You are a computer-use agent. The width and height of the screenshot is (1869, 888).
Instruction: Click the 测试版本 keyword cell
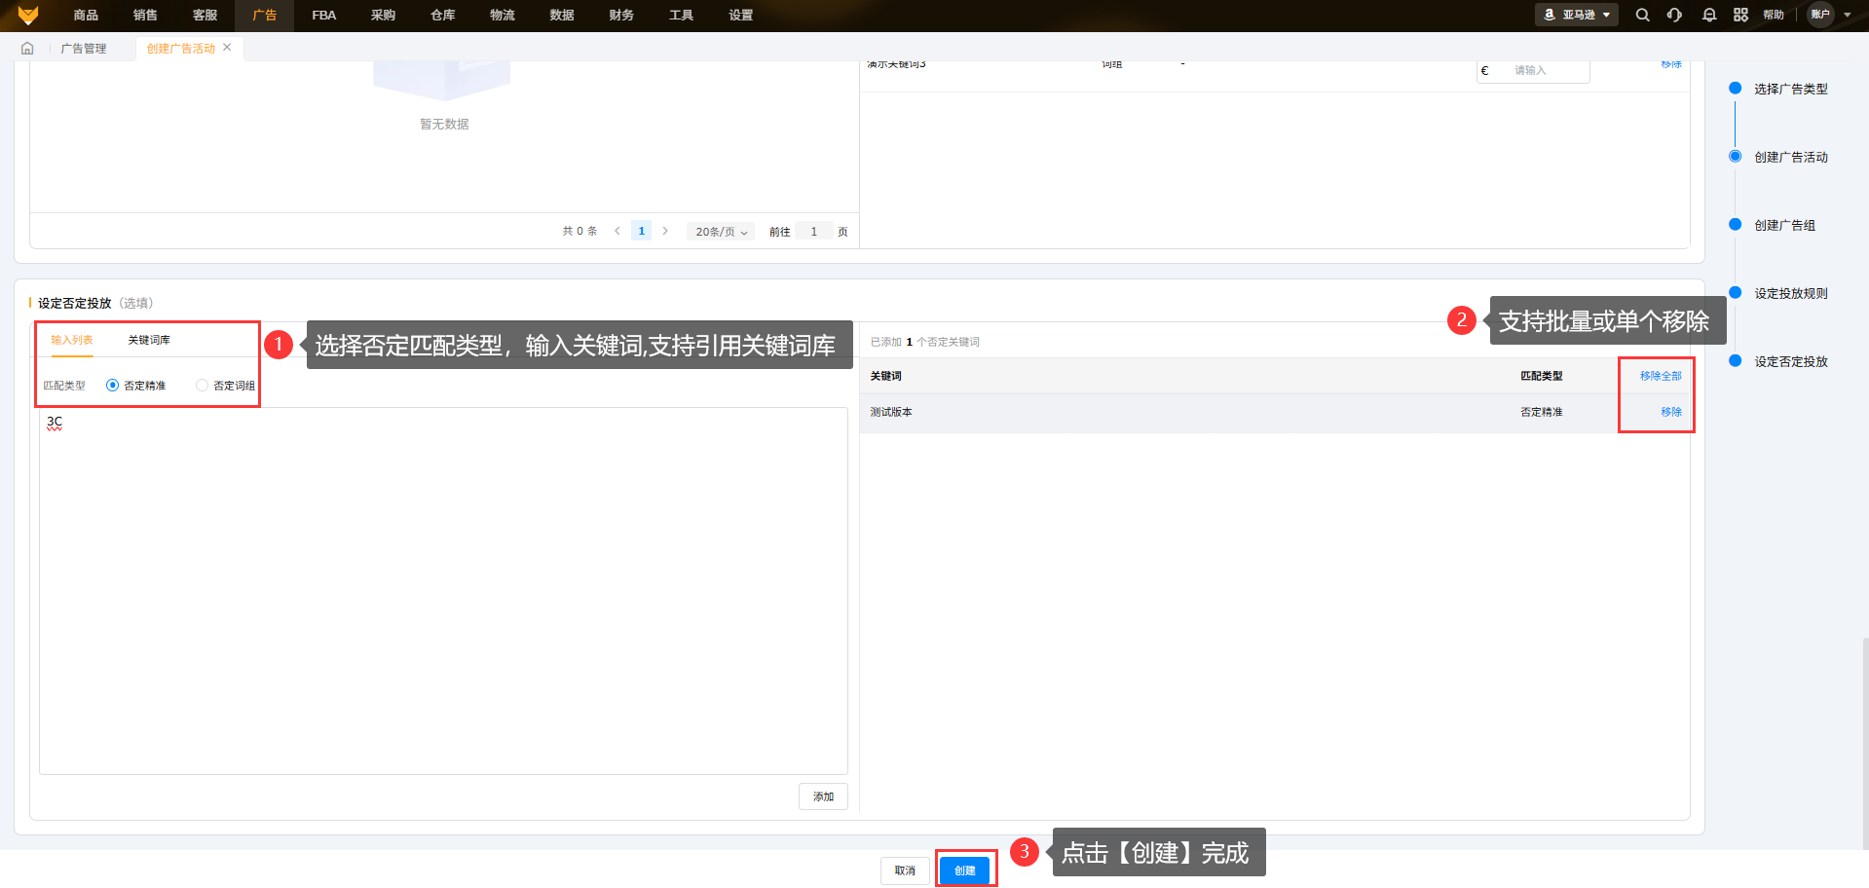891,412
